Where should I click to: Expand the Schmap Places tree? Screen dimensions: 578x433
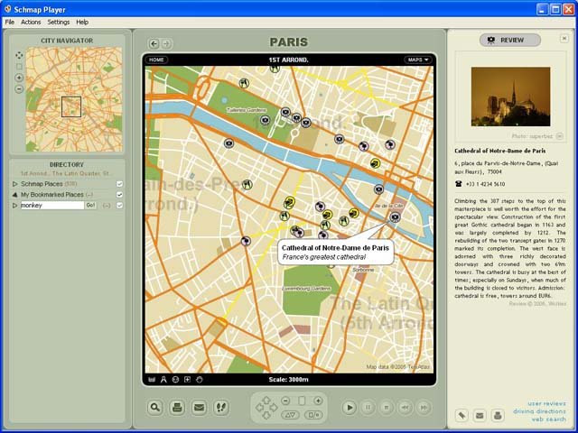click(x=14, y=184)
